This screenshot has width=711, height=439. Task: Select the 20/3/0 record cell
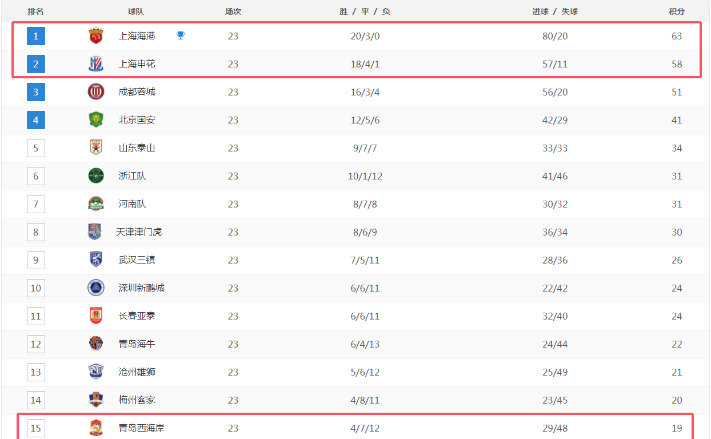coord(365,36)
